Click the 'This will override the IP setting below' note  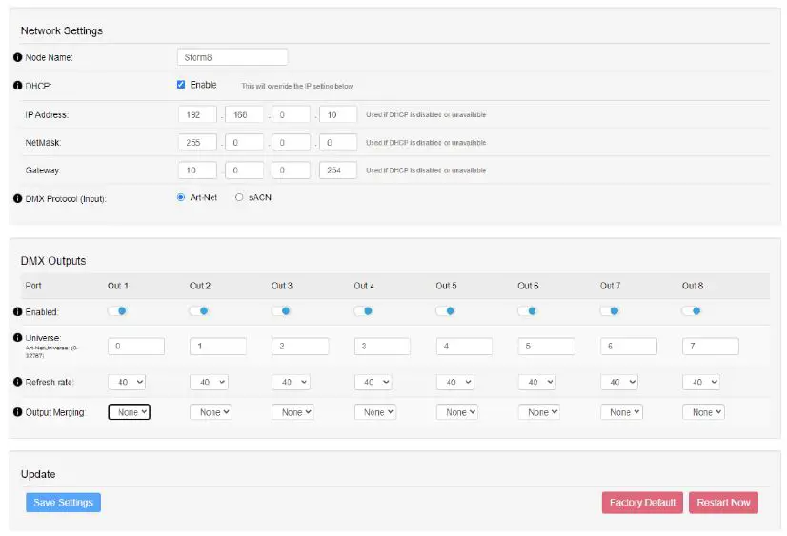(297, 87)
